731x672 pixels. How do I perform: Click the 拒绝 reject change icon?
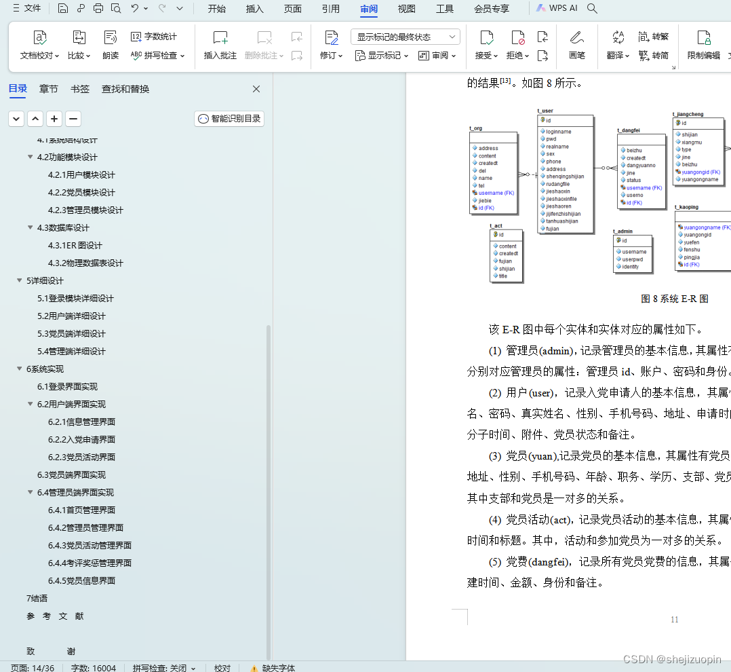click(x=517, y=37)
